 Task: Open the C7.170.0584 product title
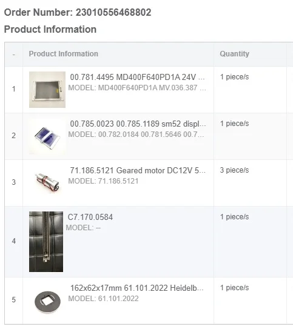tap(90, 217)
